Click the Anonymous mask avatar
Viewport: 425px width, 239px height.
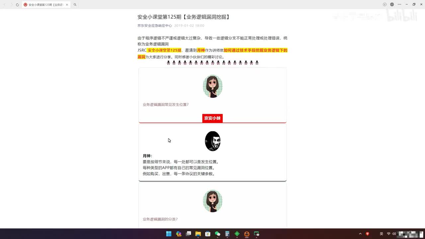(x=212, y=141)
